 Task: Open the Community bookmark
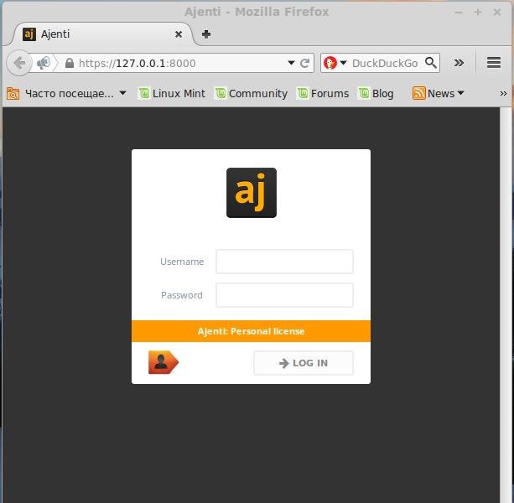click(251, 93)
